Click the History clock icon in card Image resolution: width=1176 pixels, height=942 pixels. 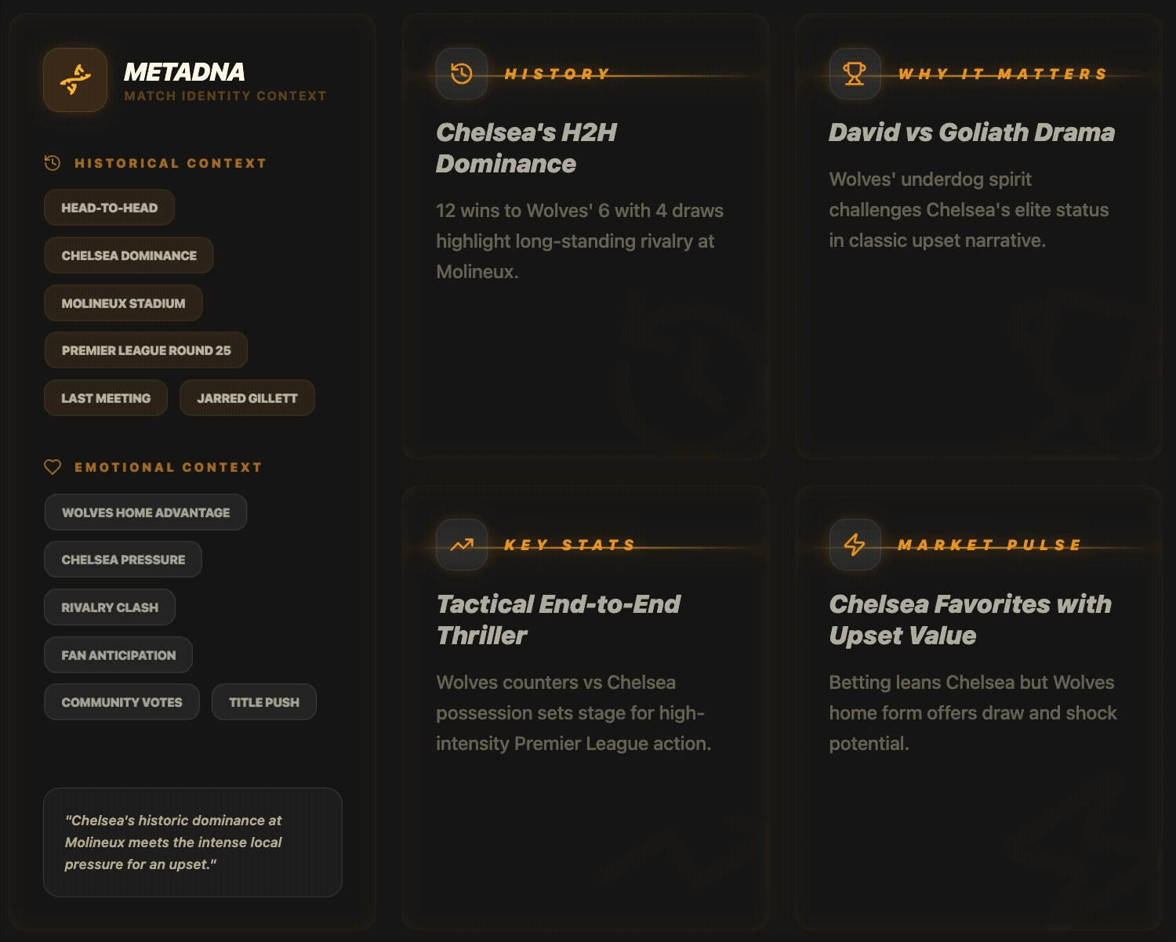tap(462, 74)
